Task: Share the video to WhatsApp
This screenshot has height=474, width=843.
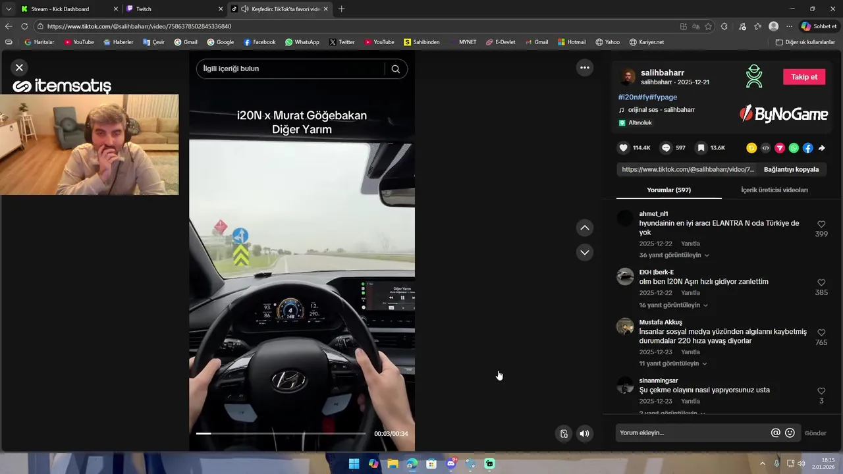Action: pos(794,148)
